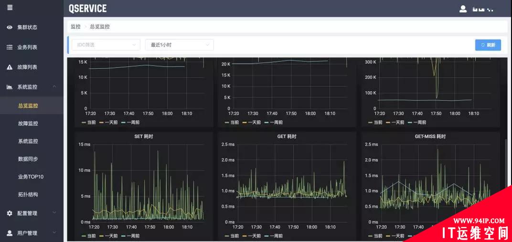Expand the 配置管理 sidebar group chevron
The height and width of the screenshot is (242, 512).
(x=54, y=213)
